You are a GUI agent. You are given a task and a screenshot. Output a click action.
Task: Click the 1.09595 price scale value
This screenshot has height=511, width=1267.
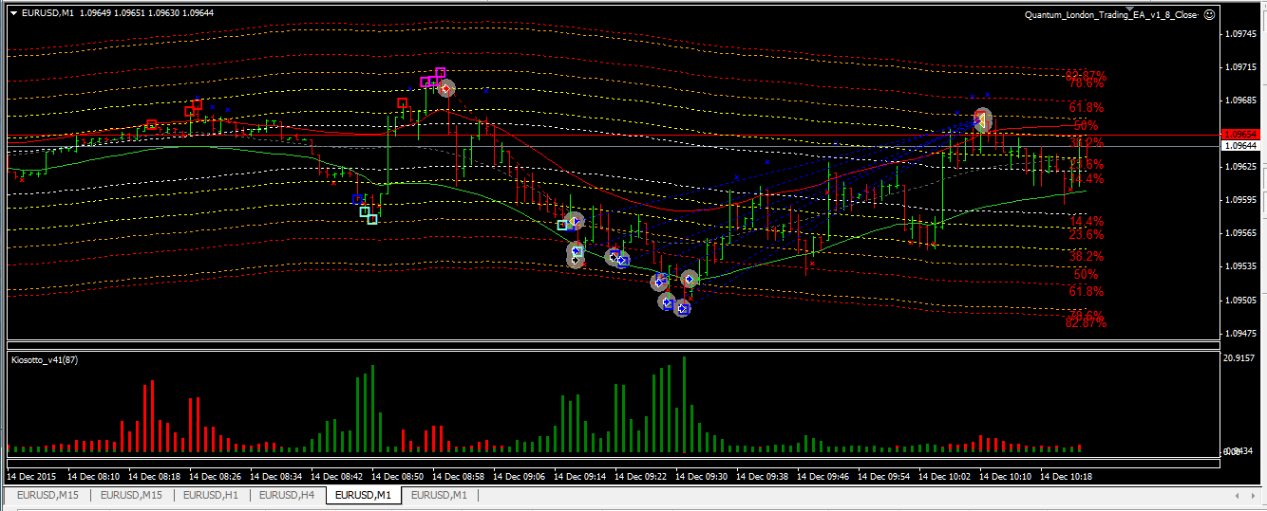1242,200
